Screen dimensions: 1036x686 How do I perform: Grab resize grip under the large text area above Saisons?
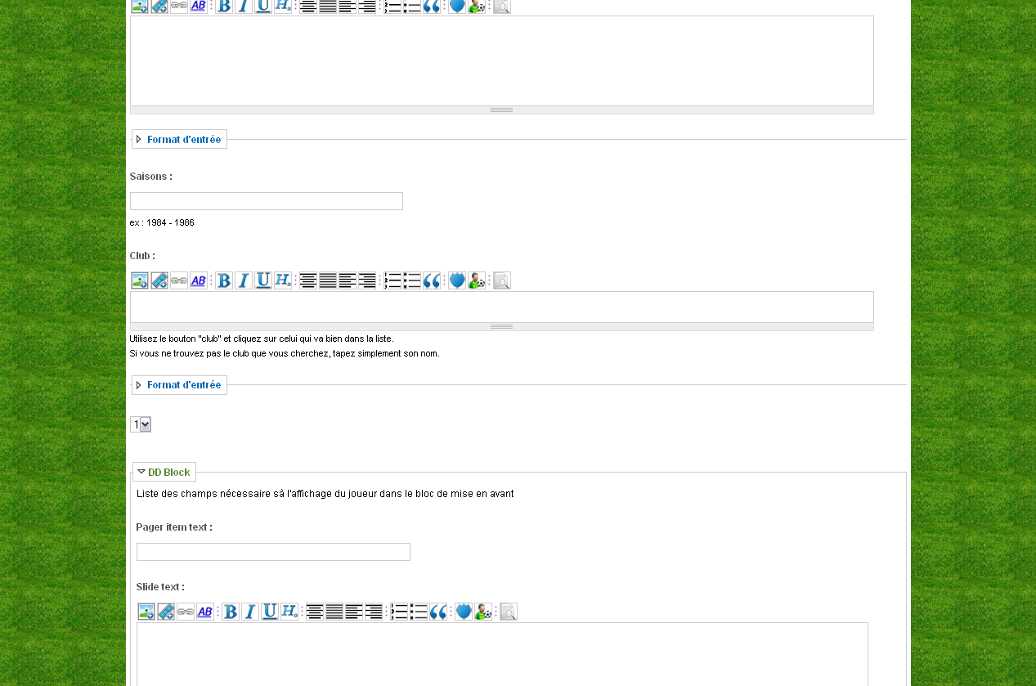[502, 110]
